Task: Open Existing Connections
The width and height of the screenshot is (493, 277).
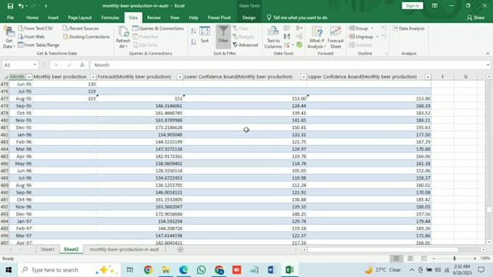Action: pos(86,37)
